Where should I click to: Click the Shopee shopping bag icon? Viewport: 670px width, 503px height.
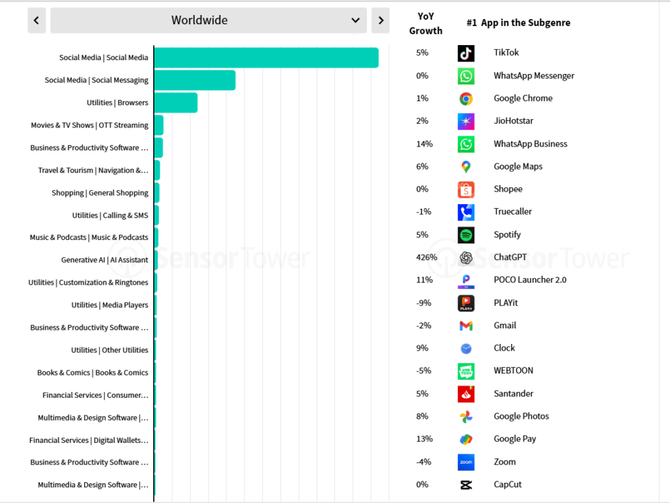click(x=466, y=189)
